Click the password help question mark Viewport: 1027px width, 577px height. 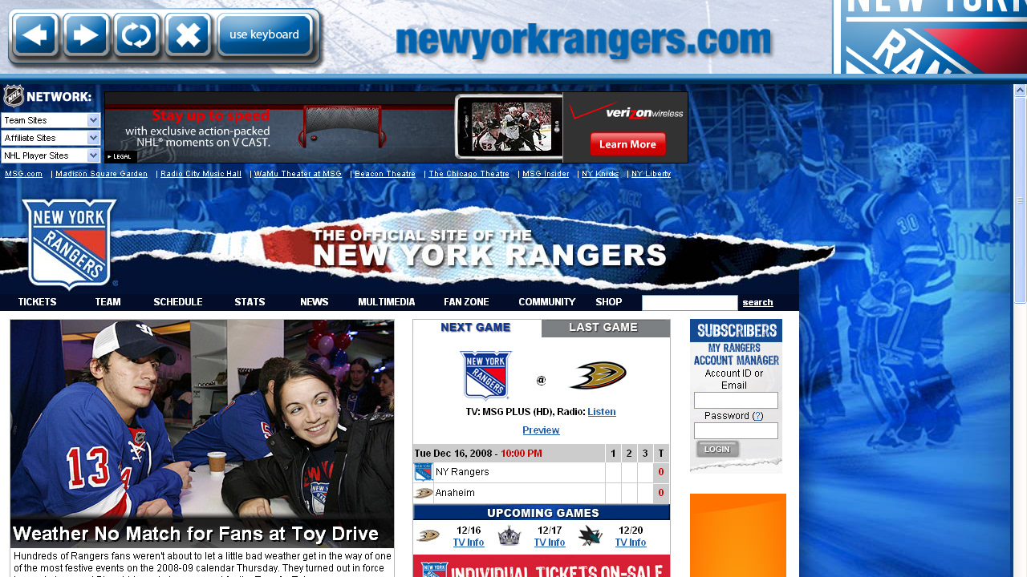[757, 416]
